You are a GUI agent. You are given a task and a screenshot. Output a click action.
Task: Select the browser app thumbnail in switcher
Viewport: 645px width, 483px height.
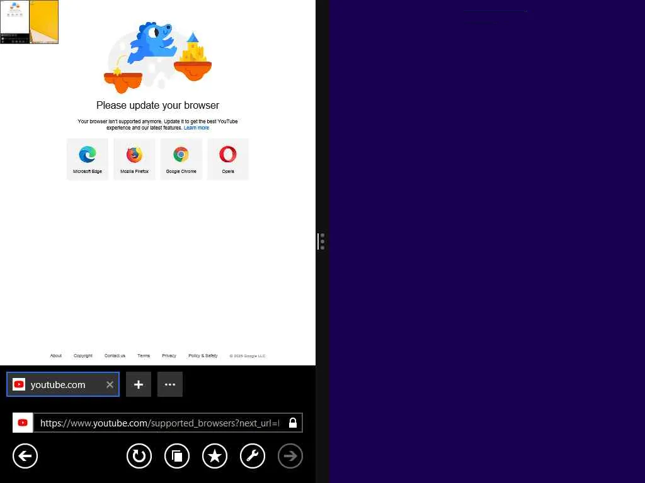point(15,22)
